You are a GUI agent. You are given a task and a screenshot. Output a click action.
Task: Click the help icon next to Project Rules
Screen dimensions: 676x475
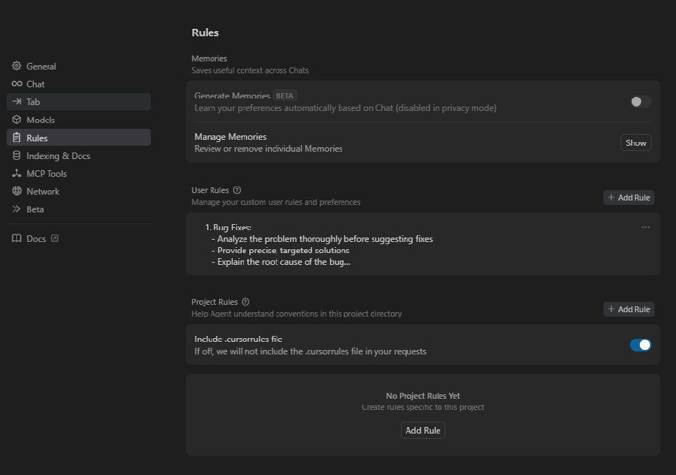244,301
